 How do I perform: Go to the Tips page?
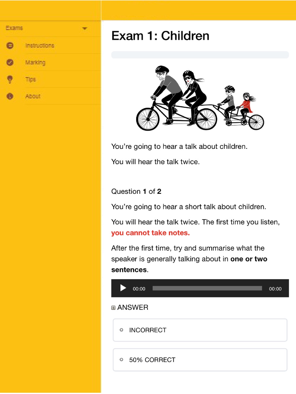30,79
